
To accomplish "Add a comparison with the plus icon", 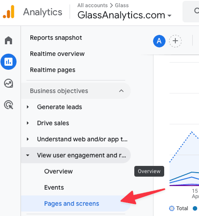I will 175,41.
